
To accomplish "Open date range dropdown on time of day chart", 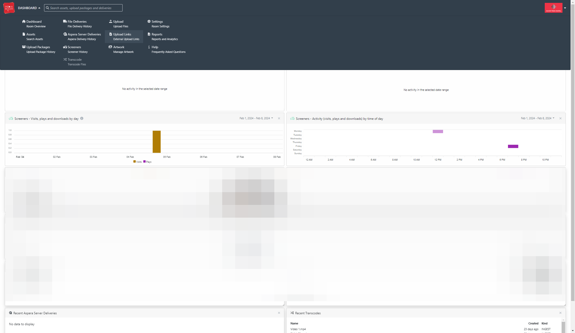I will click(x=538, y=118).
